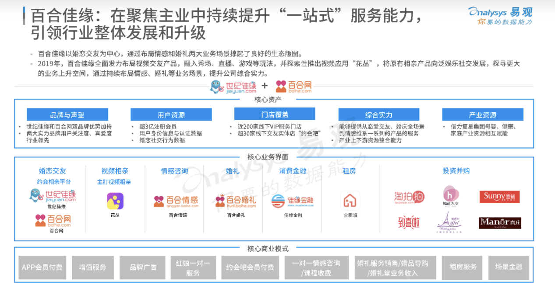Screen dimensions: 555x285
Task: Click the 租房 column heading
Action: pyautogui.click(x=349, y=171)
